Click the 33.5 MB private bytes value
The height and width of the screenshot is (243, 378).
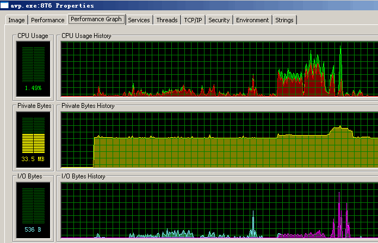click(33, 159)
